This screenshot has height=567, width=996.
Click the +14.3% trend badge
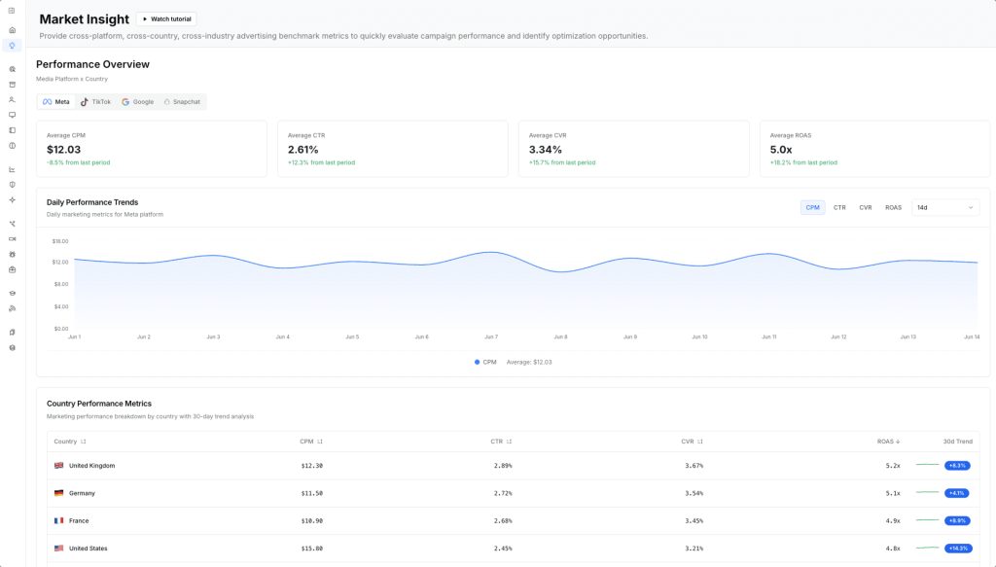[958, 548]
